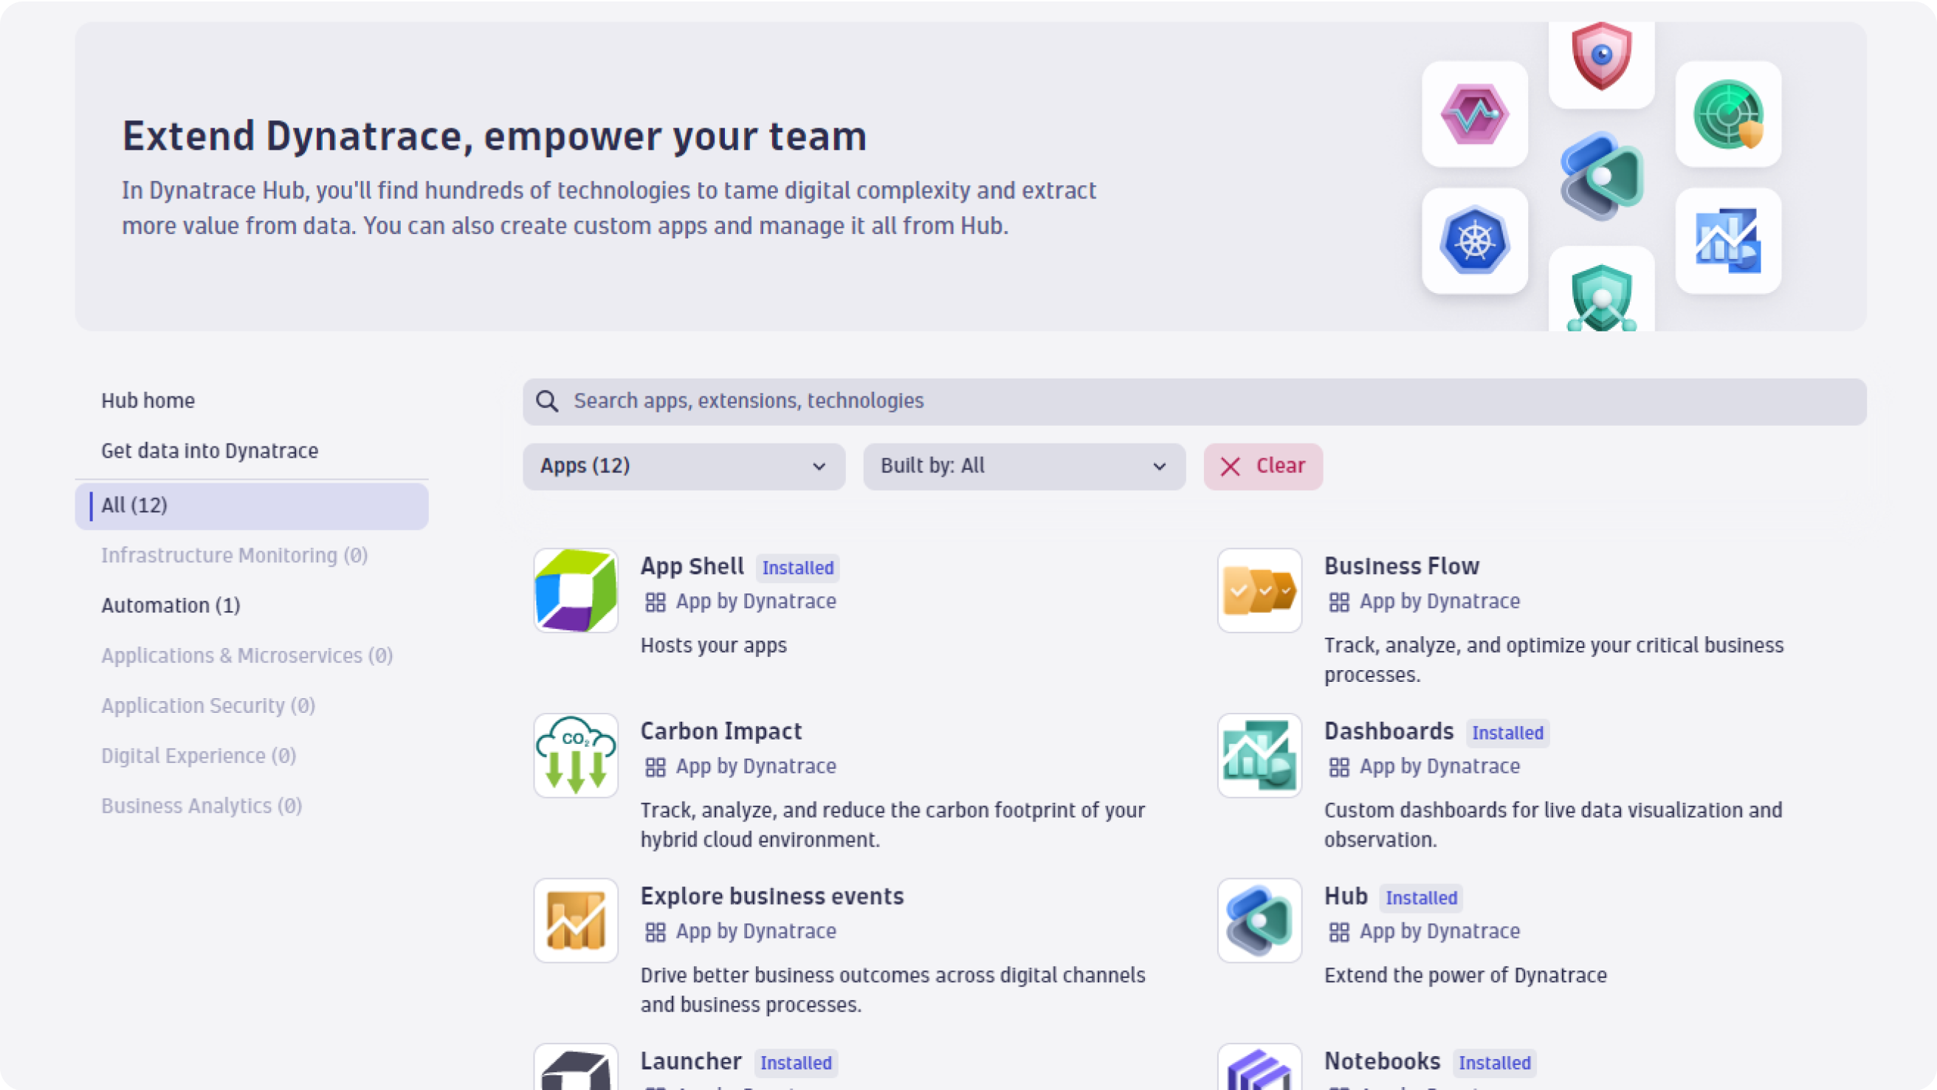Image resolution: width=1937 pixels, height=1090 pixels.
Task: Open the Carbon Impact CO2 icon
Action: coord(575,755)
